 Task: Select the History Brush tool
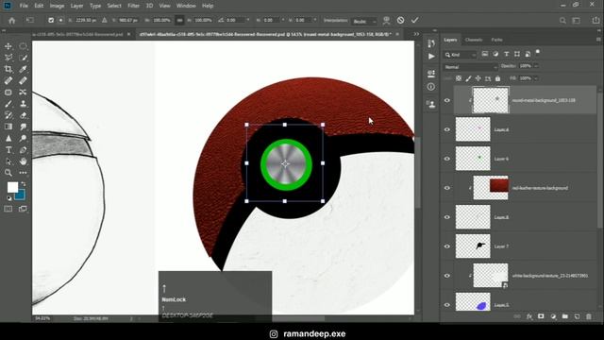(x=8, y=115)
